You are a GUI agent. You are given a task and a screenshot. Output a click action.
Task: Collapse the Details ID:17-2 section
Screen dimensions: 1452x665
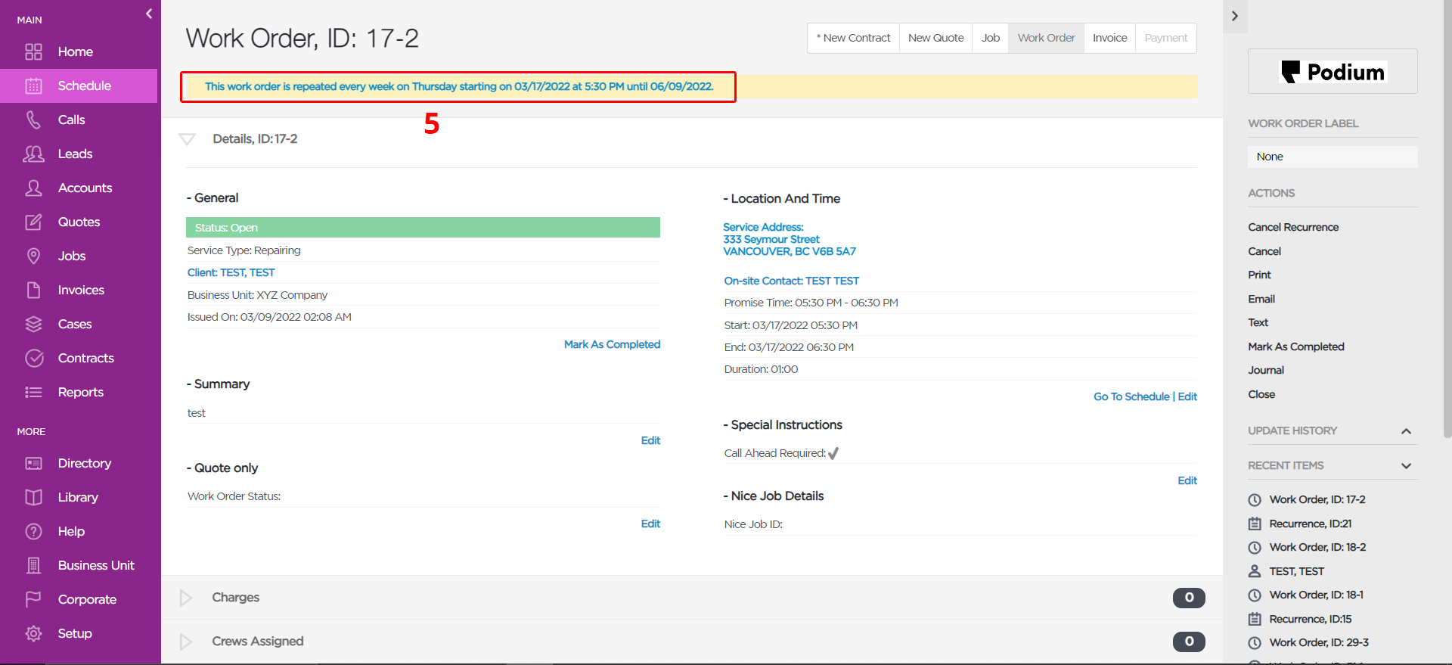(x=187, y=139)
